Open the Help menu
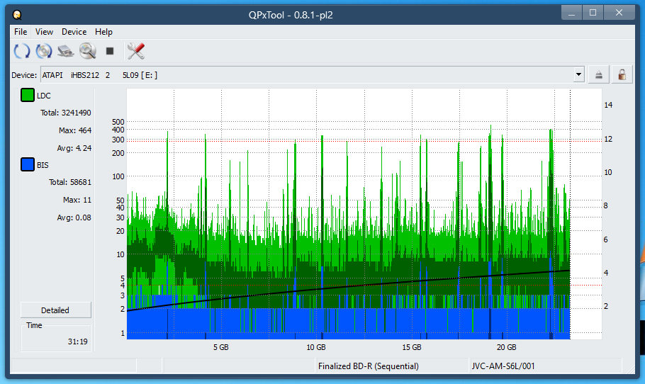 [x=103, y=32]
